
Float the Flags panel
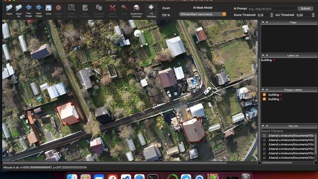pyautogui.click(x=267, y=22)
